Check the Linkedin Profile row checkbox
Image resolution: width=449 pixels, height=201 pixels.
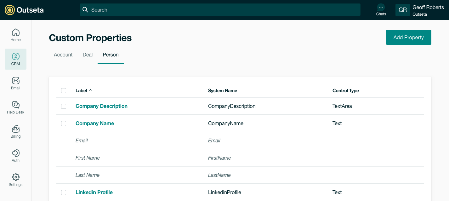64,192
